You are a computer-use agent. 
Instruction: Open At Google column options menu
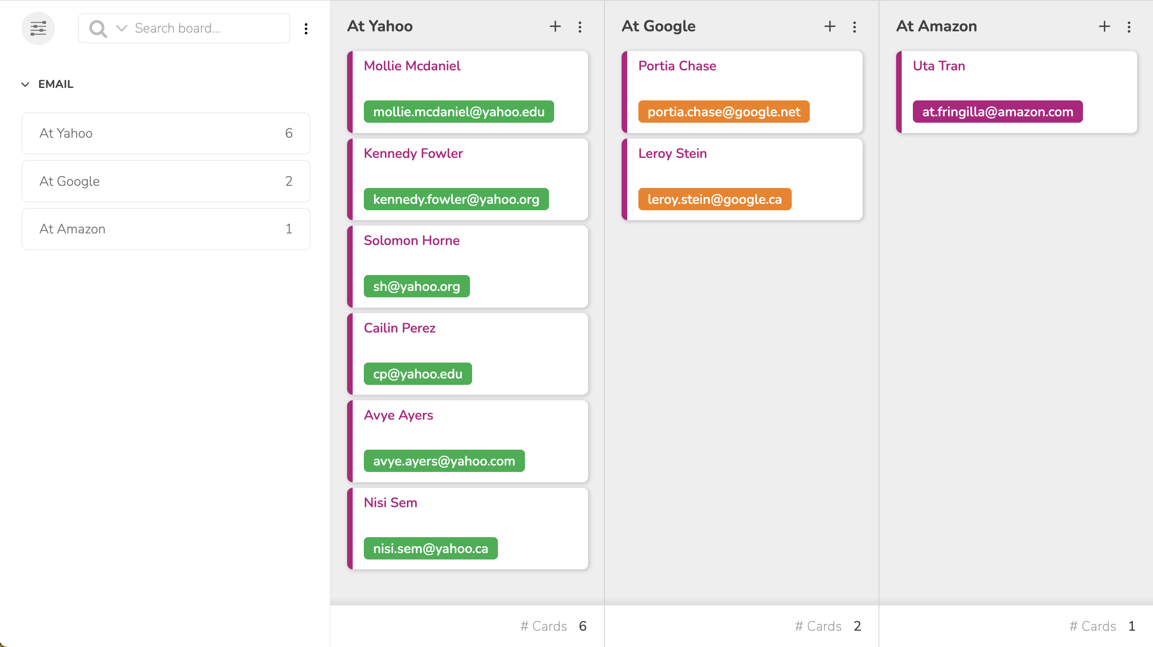coord(854,27)
